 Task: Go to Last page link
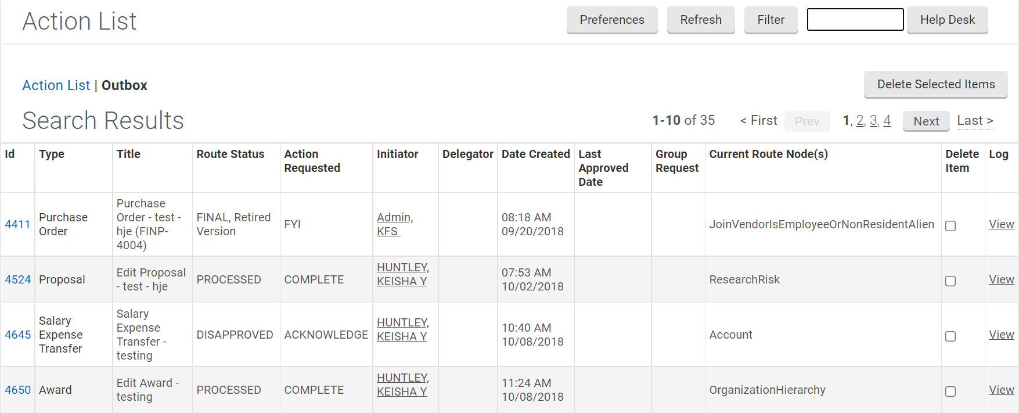click(975, 121)
